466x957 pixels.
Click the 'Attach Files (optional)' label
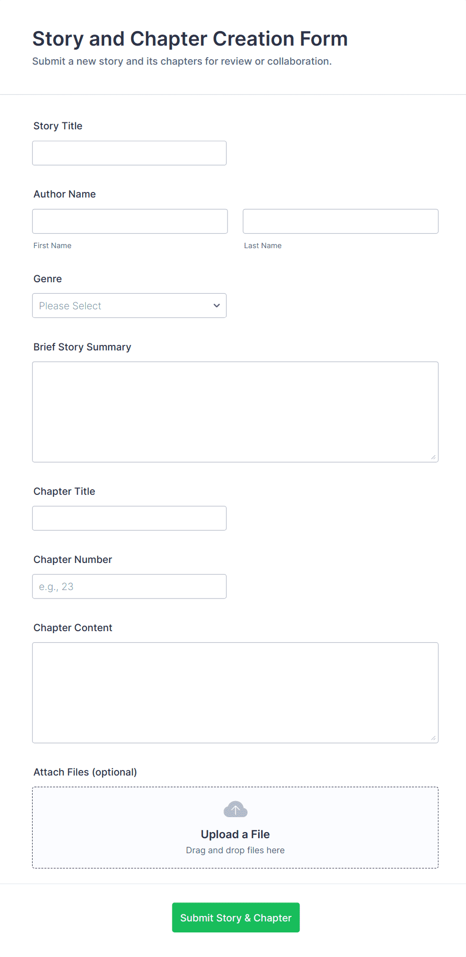pyautogui.click(x=85, y=772)
